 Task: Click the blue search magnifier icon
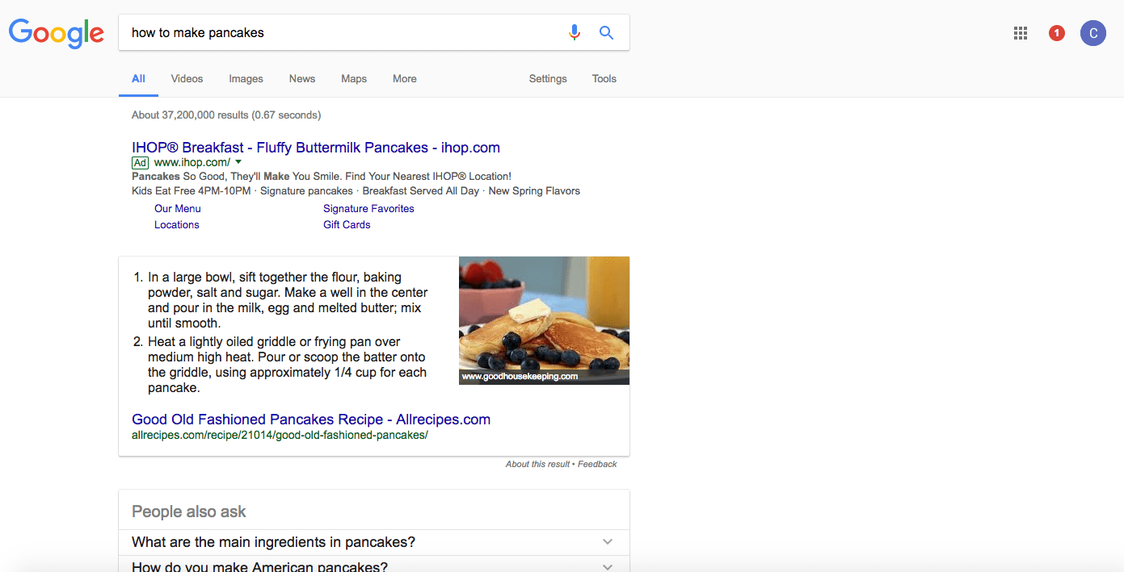pyautogui.click(x=606, y=33)
